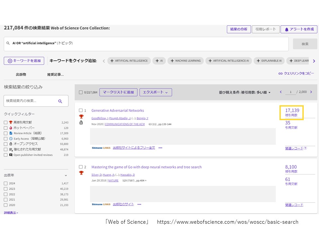Viewport: 319px width, 239px height.
Task: Open the 8,100 citation count link
Action: point(291,167)
